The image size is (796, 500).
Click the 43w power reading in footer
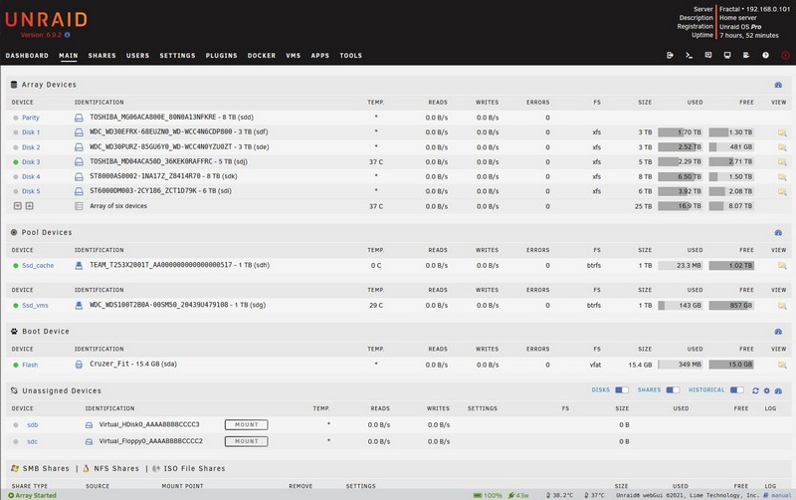pyautogui.click(x=518, y=495)
